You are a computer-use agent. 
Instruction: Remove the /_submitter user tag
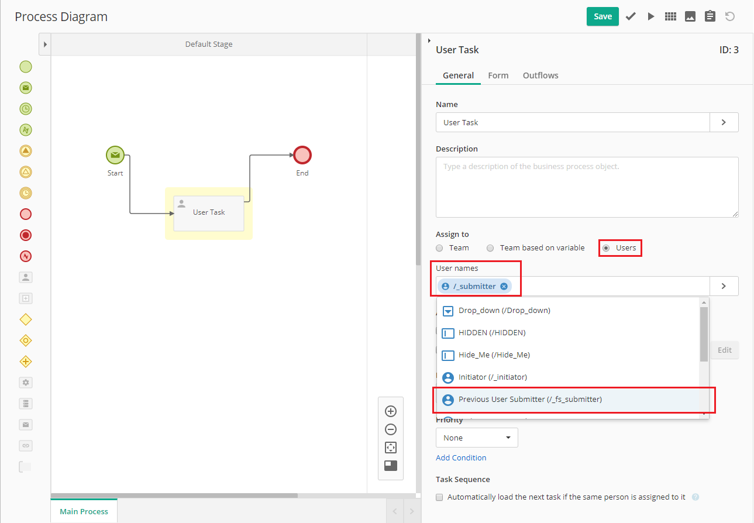[x=504, y=286]
